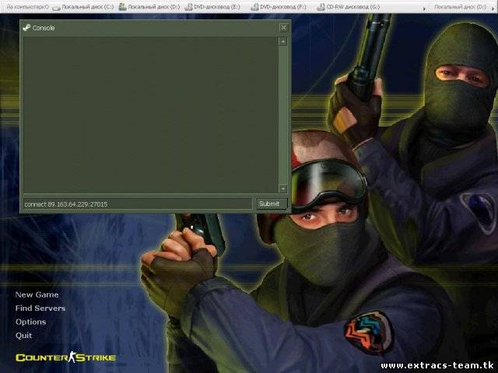The image size is (498, 373).
Task: Open CD-RW drive (G:) shortcut
Action: tap(349, 7)
